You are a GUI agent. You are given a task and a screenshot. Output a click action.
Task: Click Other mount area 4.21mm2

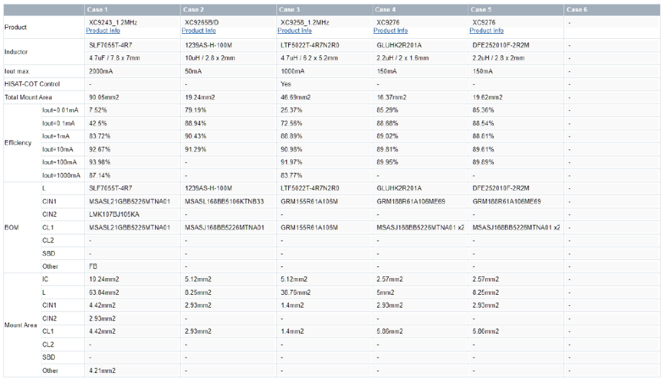pos(102,370)
